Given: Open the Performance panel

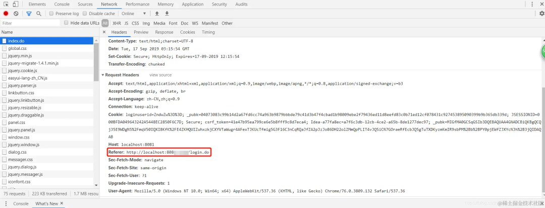Looking at the screenshot, I should (x=138, y=4).
